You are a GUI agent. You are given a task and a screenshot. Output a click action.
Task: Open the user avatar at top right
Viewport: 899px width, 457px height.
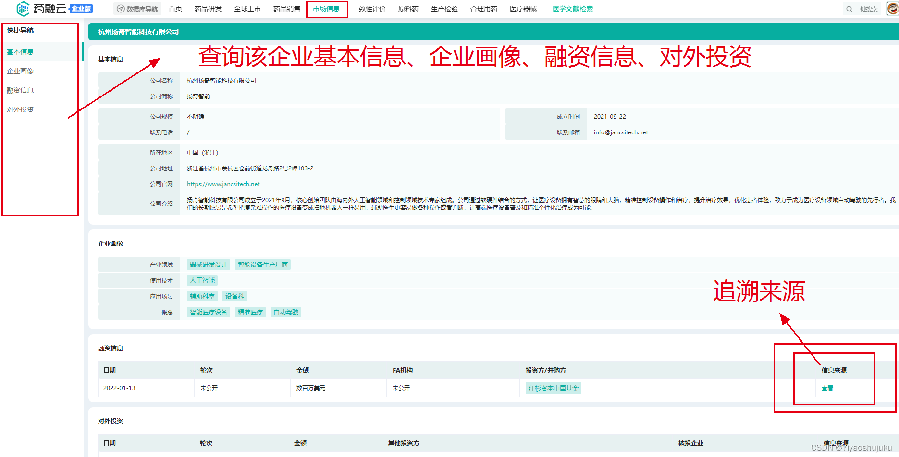pos(893,9)
